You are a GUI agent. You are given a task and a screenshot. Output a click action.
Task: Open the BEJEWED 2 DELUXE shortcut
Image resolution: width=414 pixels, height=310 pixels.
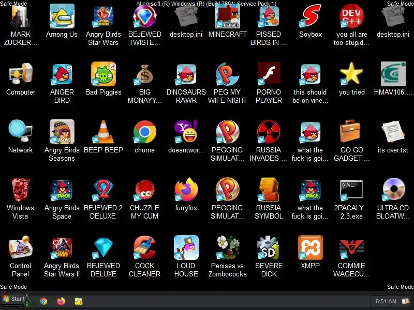point(103,190)
